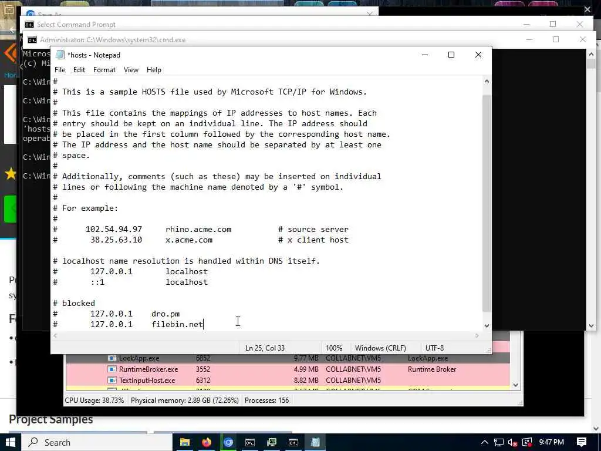Minimize the hosts Notepad window

click(x=425, y=55)
